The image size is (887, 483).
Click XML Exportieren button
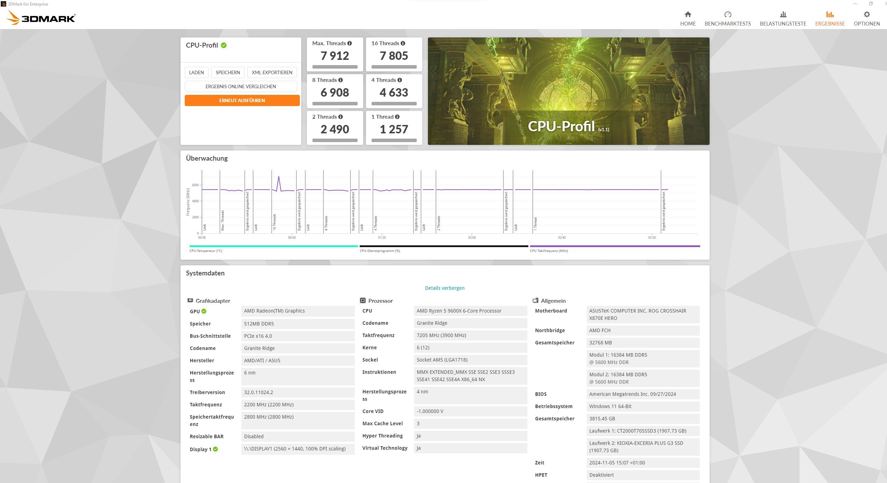(272, 72)
